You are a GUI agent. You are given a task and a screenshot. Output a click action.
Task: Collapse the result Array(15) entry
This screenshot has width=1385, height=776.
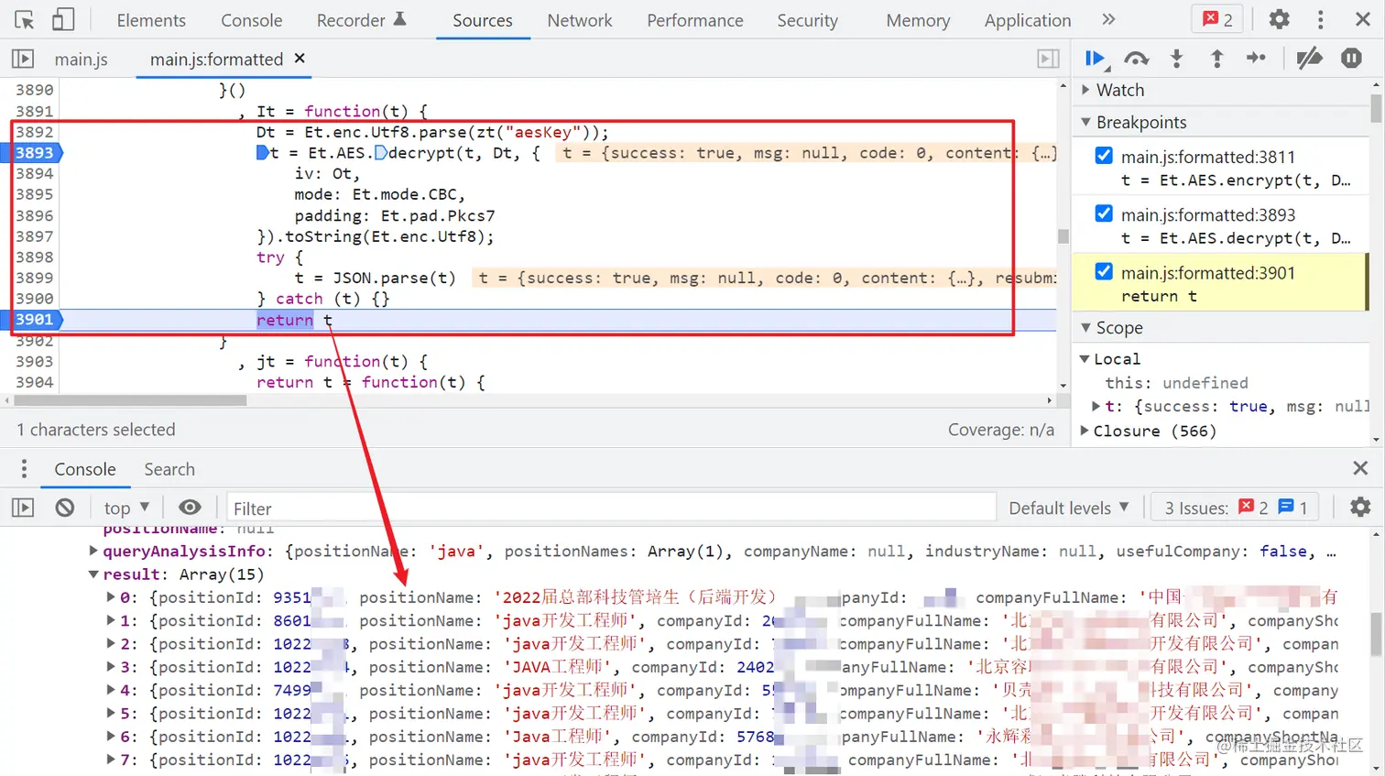click(93, 574)
